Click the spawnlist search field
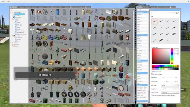Image resolution: width=190 pixels, height=107 pixels. (x=19, y=10)
